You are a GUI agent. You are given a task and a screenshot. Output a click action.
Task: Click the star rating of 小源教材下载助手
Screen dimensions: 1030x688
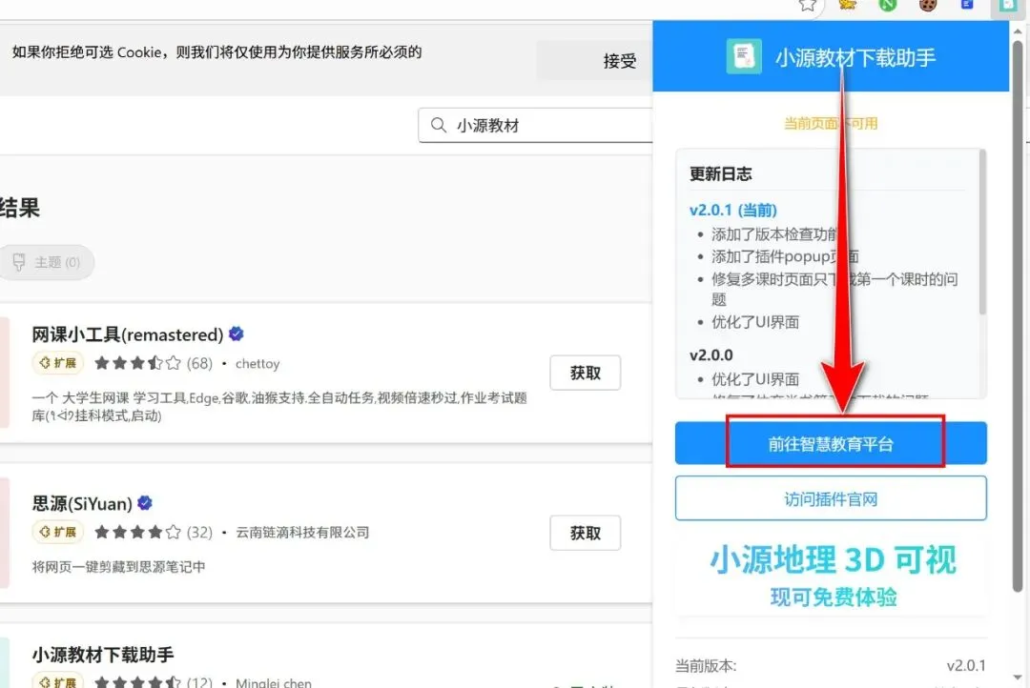tap(137, 682)
